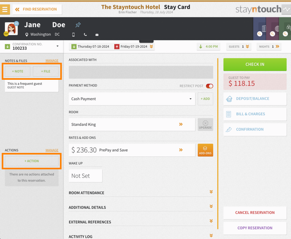Open Standard King room details
The width and height of the screenshot is (291, 239).
point(132,125)
